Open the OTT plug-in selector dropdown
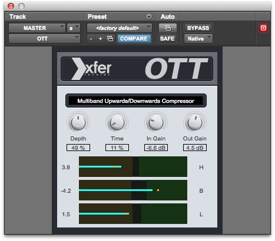 coord(44,39)
